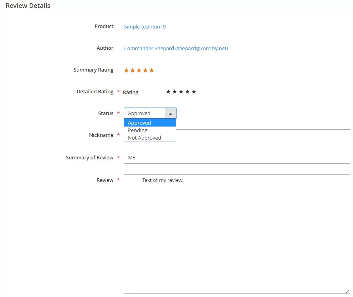The height and width of the screenshot is (297, 353).
Task: Click the Review Details heading
Action: (x=28, y=6)
